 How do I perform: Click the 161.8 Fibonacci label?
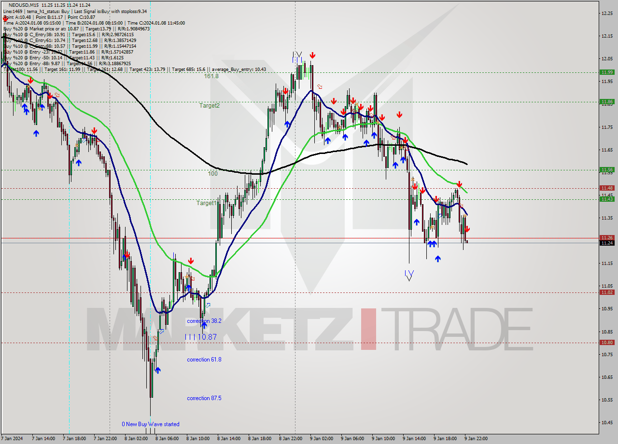tap(211, 76)
